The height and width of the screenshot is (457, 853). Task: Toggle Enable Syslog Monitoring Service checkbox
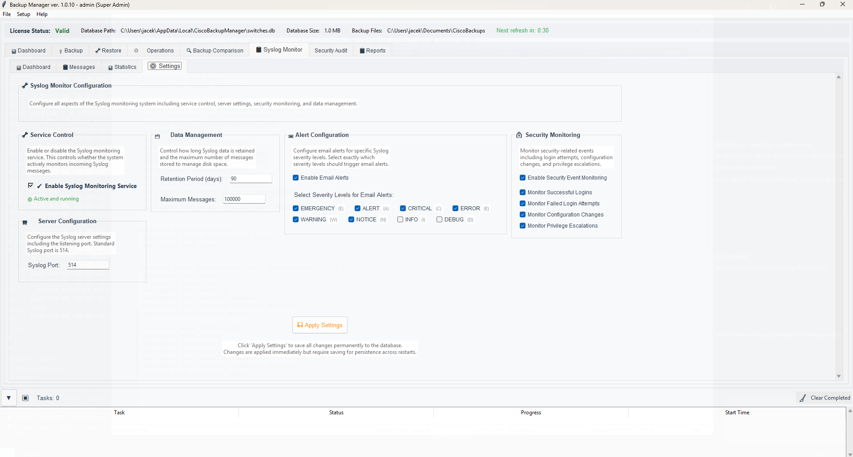31,185
